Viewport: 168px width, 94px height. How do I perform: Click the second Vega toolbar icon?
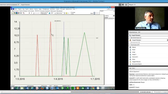(x=14, y=13)
